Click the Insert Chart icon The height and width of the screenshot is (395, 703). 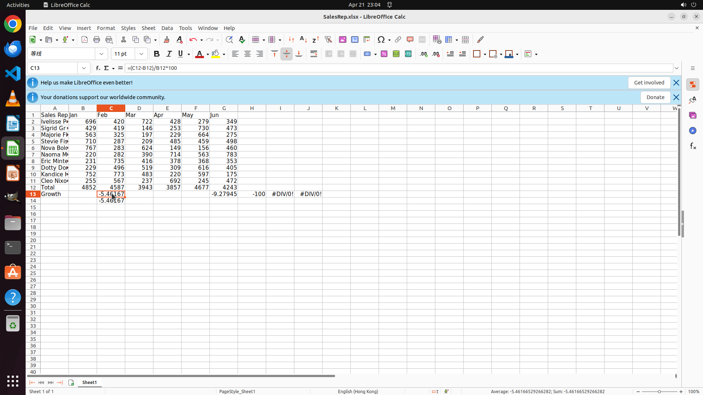(354, 39)
